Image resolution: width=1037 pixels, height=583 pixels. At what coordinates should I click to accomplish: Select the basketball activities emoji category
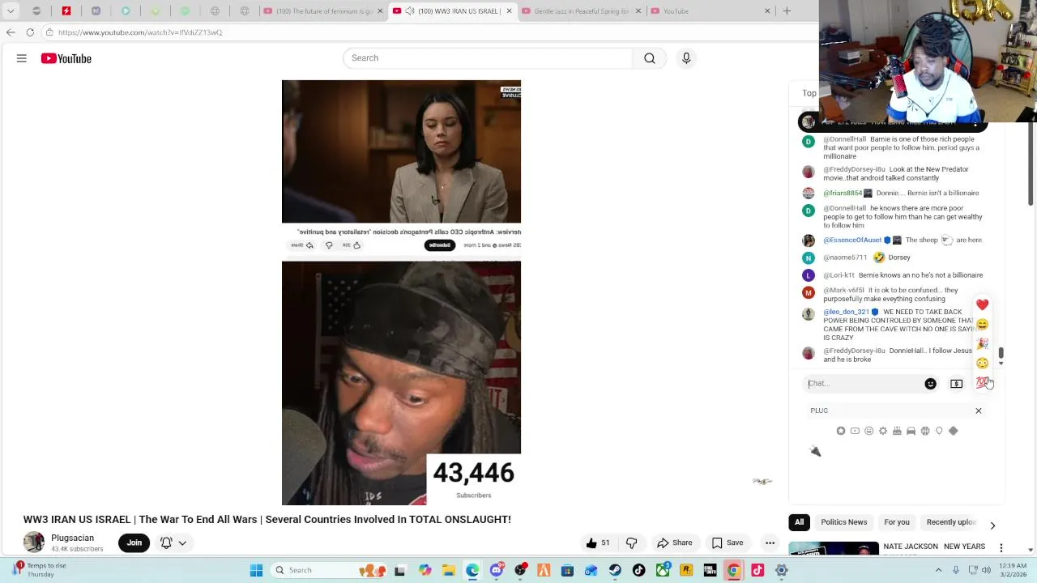tap(924, 431)
